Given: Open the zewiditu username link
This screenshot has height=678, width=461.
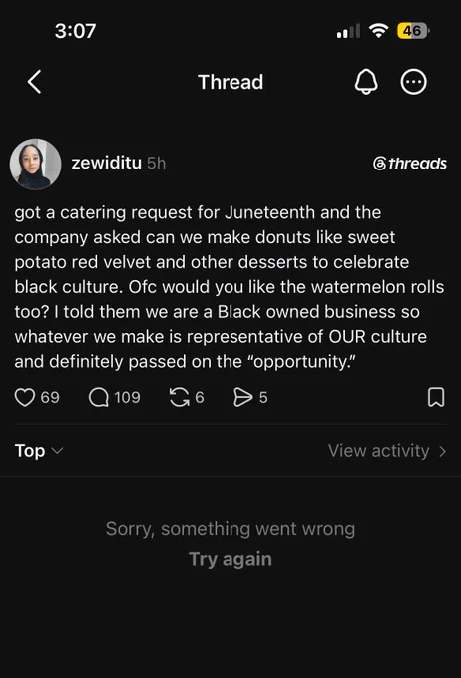Looking at the screenshot, I should coord(107,163).
